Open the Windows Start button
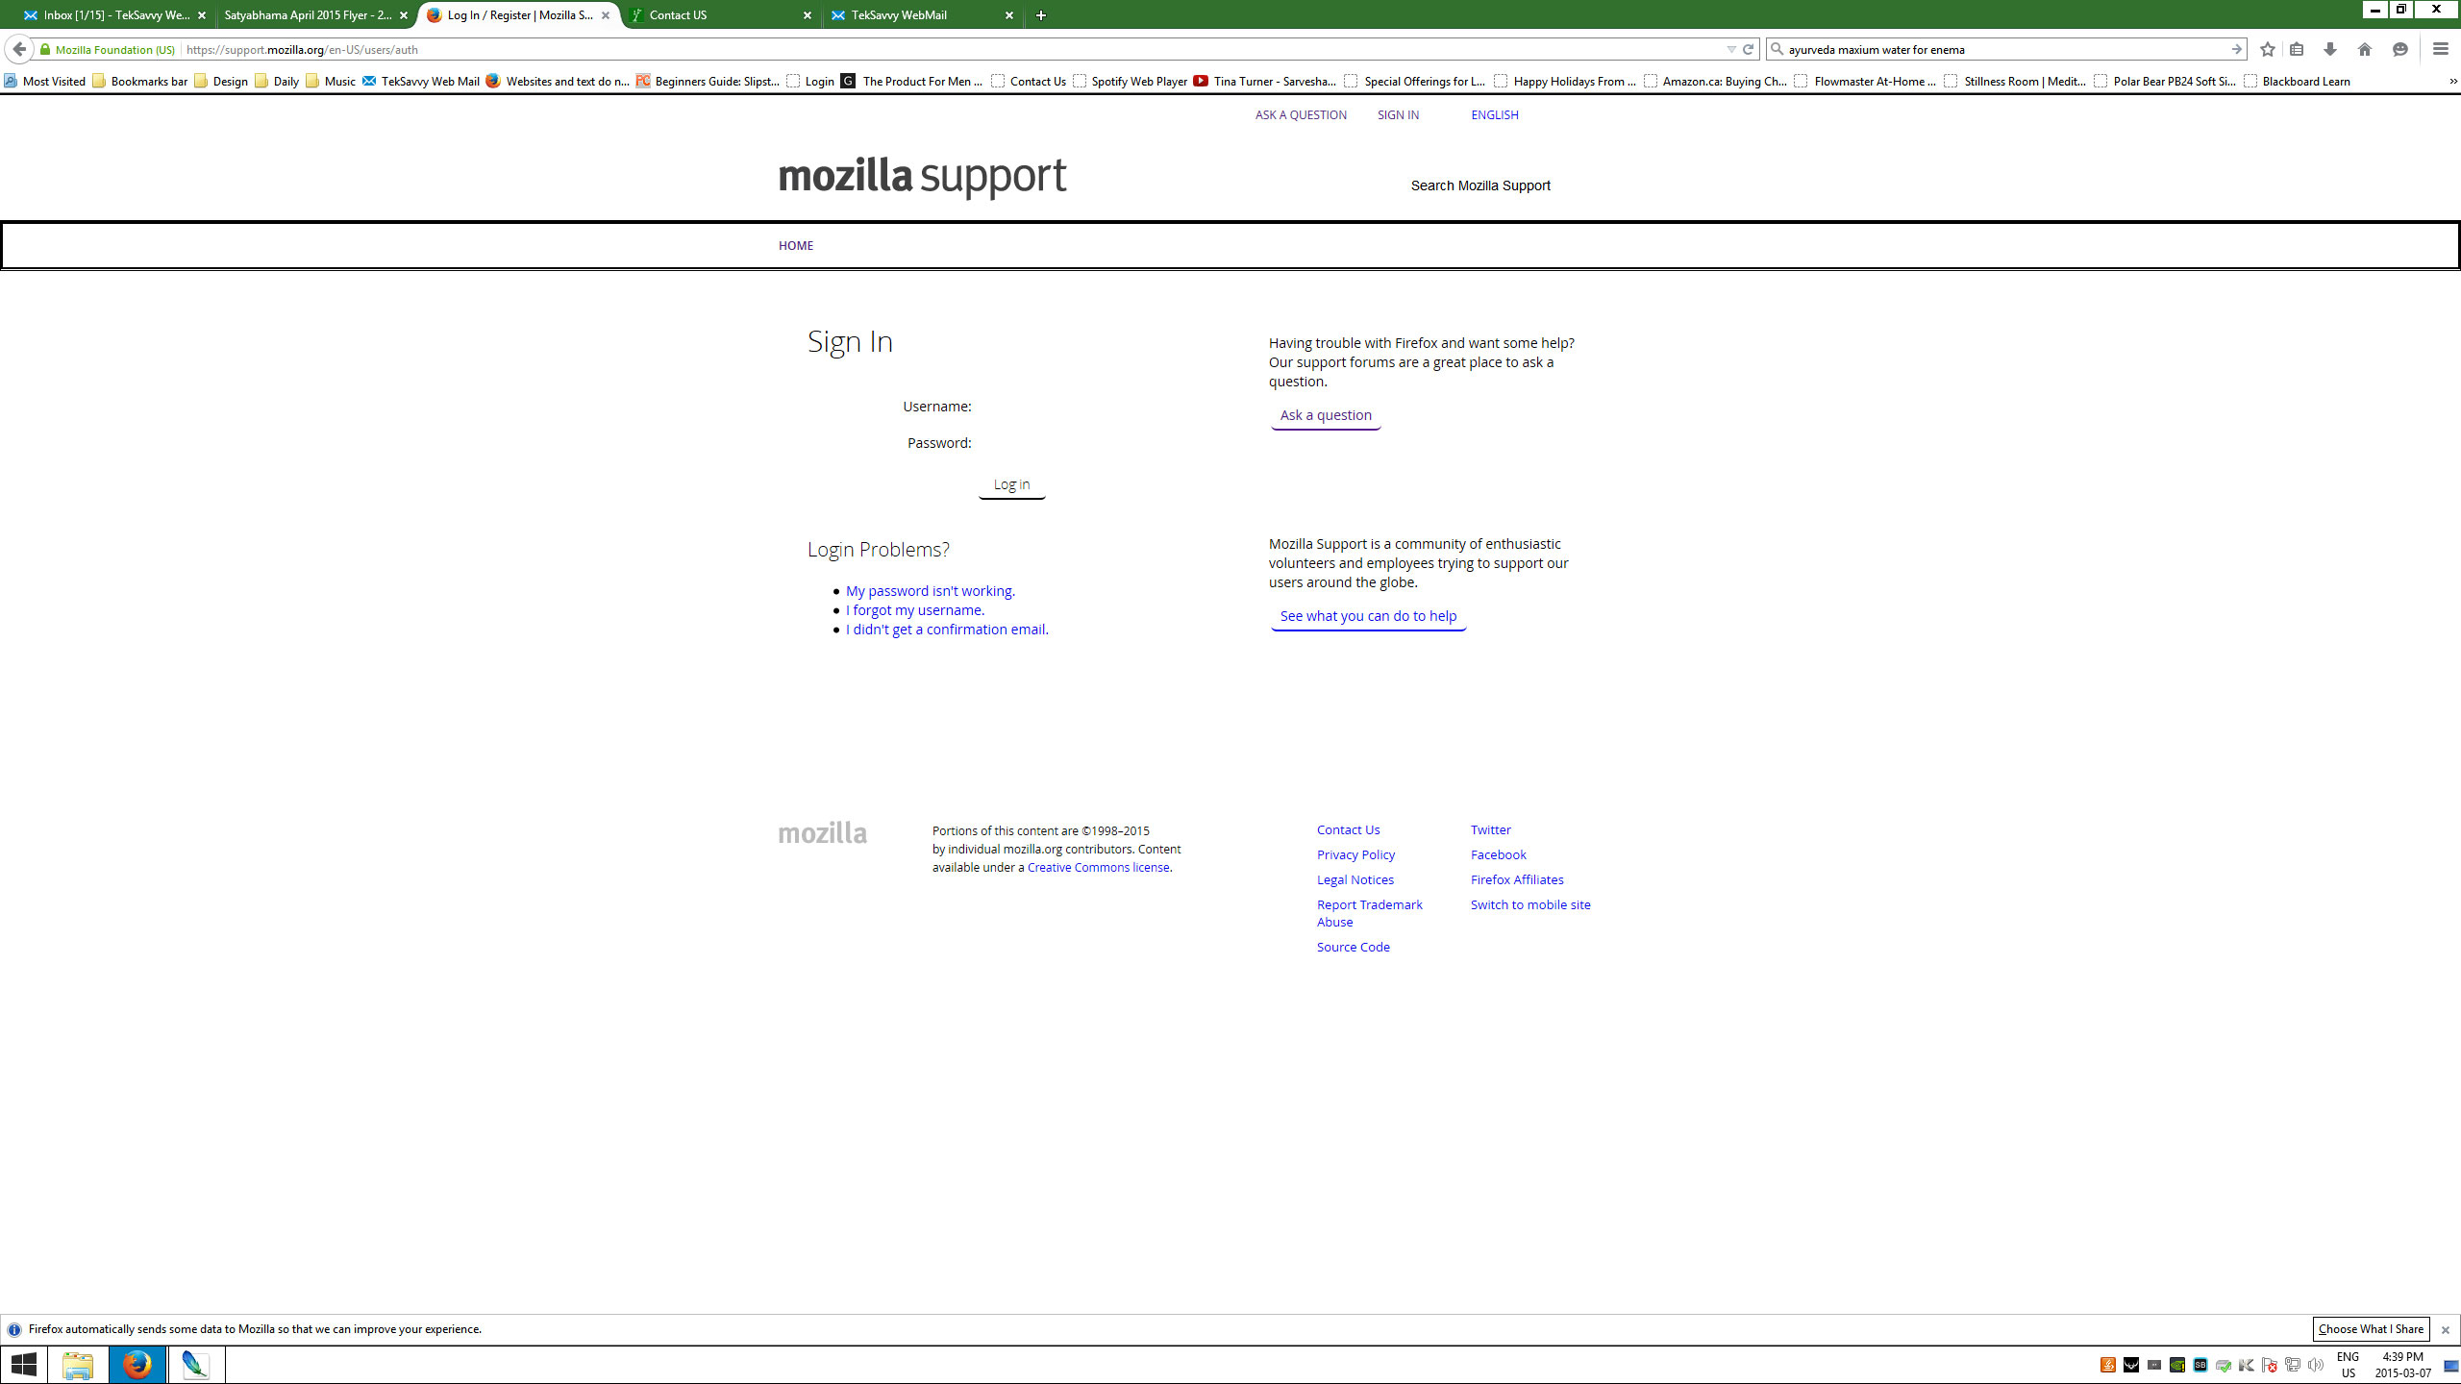The height and width of the screenshot is (1384, 2461). (x=23, y=1365)
